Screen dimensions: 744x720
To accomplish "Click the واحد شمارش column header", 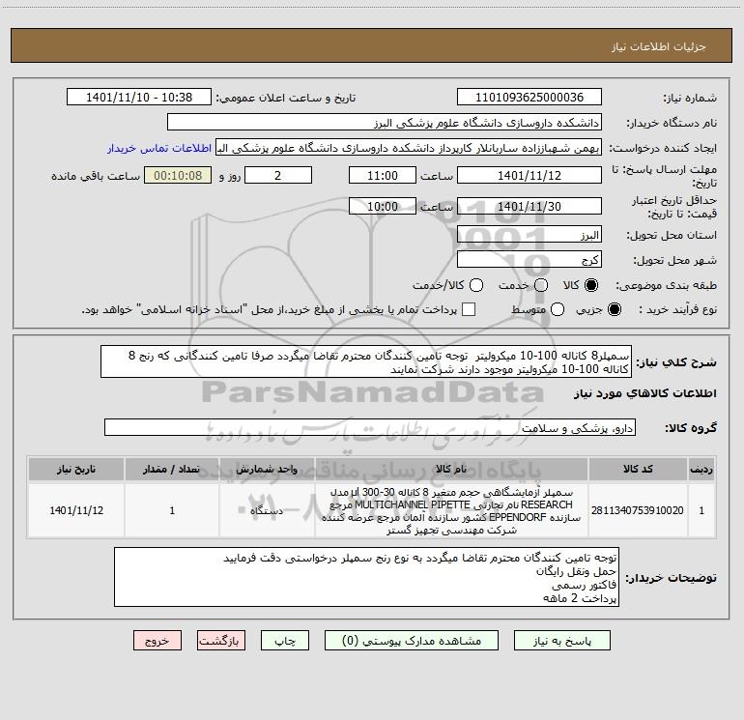I will [267, 469].
